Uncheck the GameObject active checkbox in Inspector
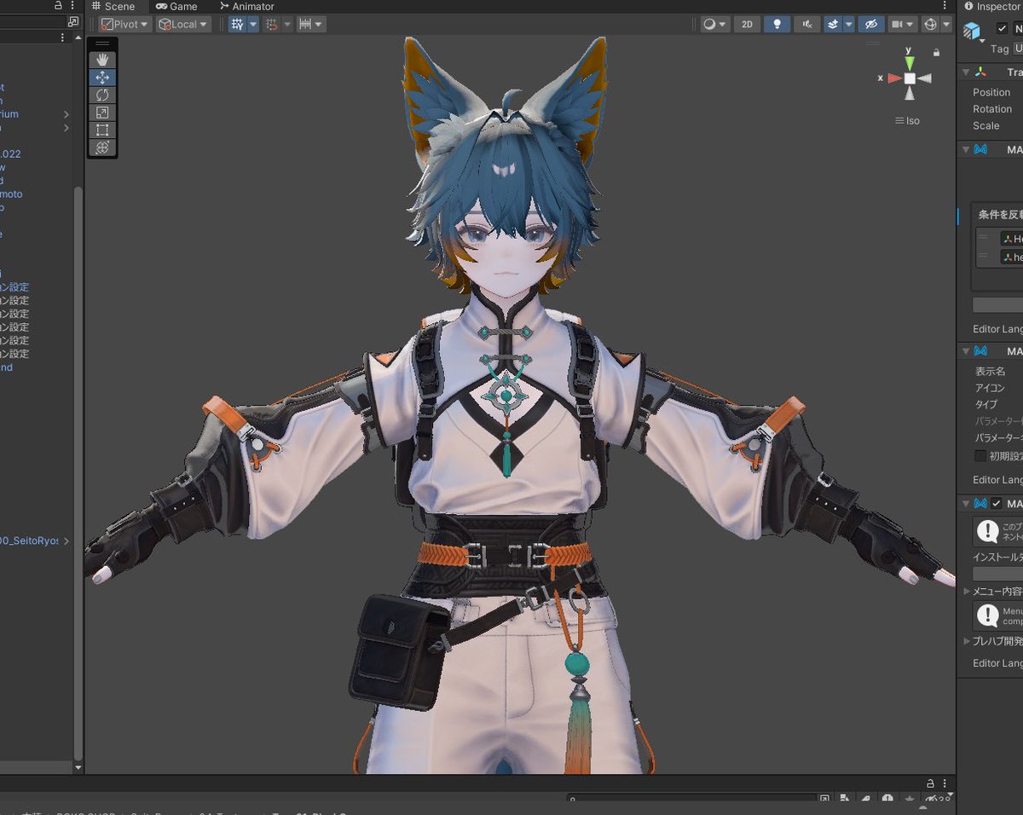This screenshot has height=815, width=1023. pyautogui.click(x=1002, y=28)
